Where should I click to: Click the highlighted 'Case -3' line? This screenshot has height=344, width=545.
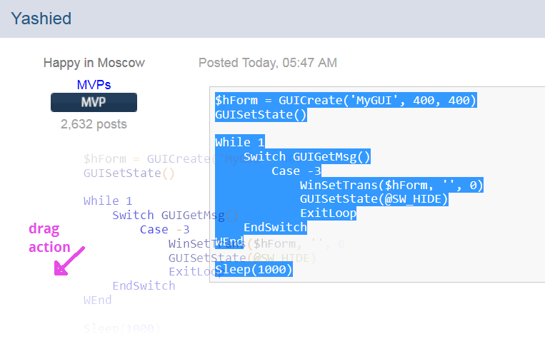pos(296,171)
